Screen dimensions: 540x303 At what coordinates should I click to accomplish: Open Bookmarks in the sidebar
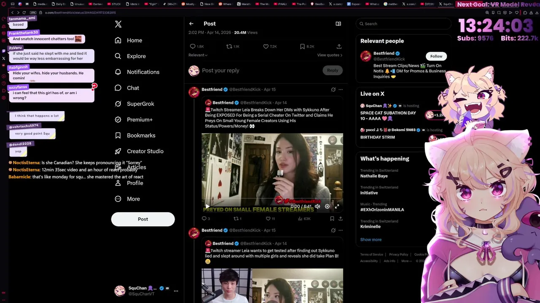point(135,136)
